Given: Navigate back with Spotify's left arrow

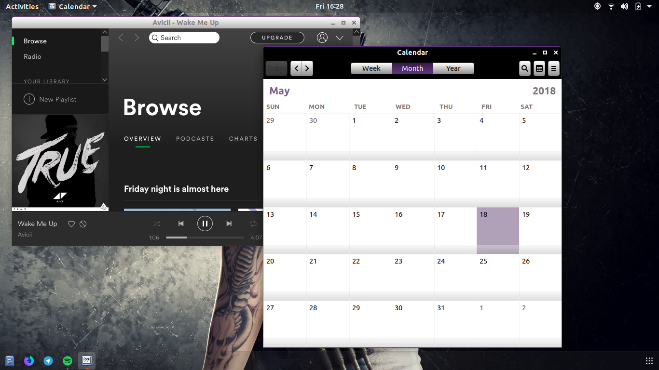Looking at the screenshot, I should (121, 38).
